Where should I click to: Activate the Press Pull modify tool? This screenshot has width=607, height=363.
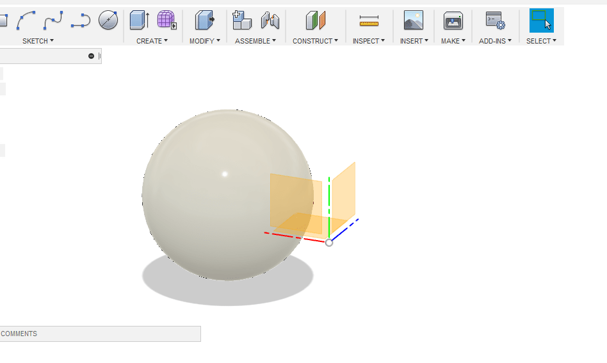[x=204, y=20]
